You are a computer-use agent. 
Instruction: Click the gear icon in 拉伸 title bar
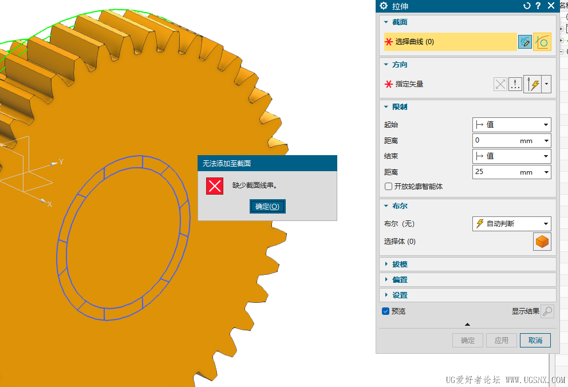tap(384, 5)
